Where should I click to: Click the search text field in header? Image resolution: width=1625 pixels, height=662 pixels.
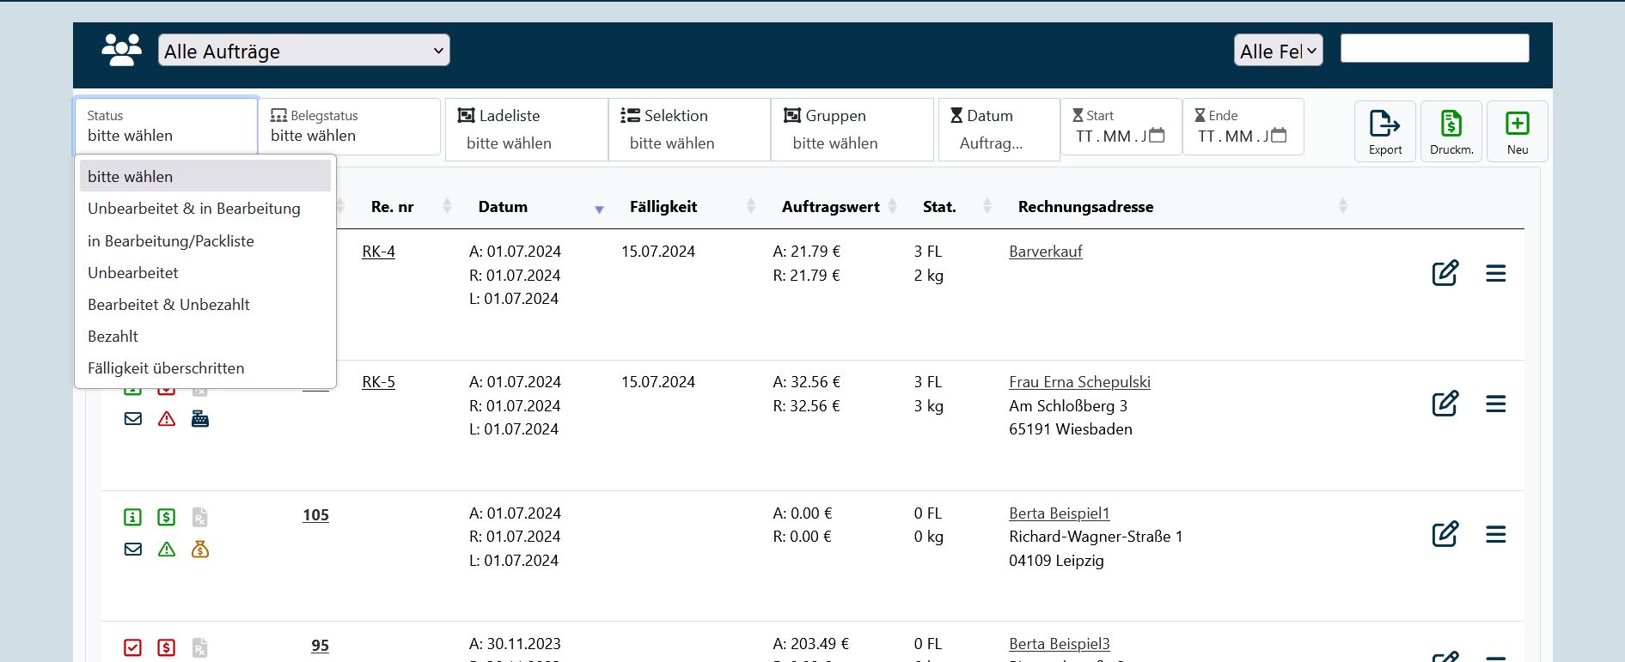pos(1434,49)
